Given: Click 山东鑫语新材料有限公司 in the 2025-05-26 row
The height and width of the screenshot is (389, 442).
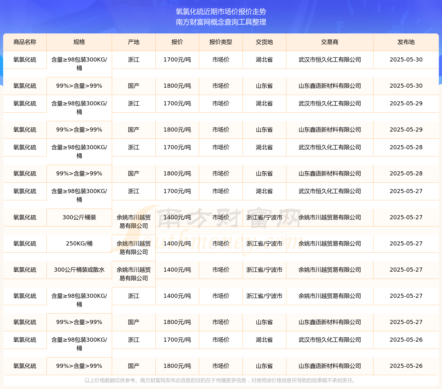Looking at the screenshot, I should pos(330,366).
